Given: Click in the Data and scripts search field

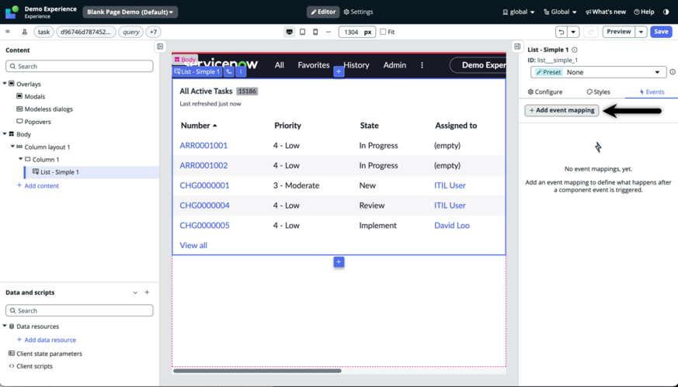Looking at the screenshot, I should (79, 310).
